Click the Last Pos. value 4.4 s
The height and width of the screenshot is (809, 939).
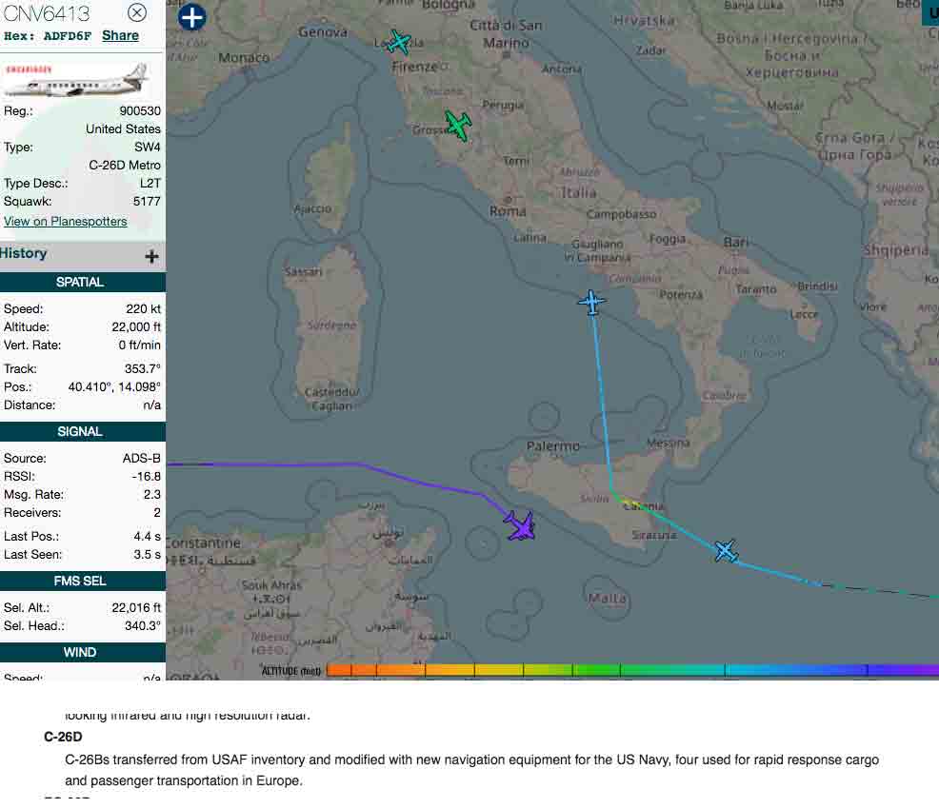tap(148, 537)
